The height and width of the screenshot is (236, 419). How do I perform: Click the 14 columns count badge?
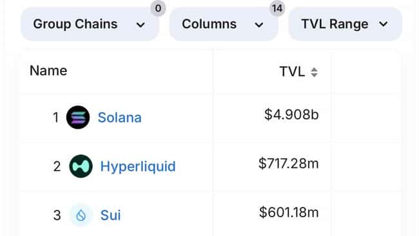277,8
